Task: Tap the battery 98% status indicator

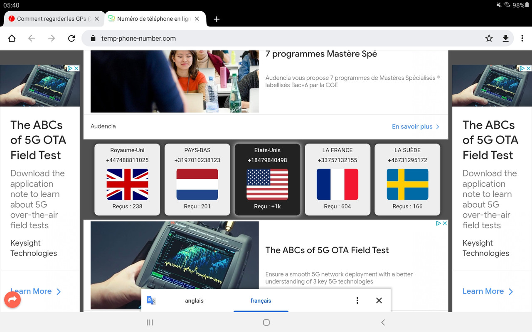Action: (x=521, y=5)
